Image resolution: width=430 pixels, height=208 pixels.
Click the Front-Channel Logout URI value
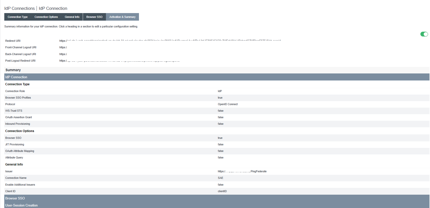point(63,47)
